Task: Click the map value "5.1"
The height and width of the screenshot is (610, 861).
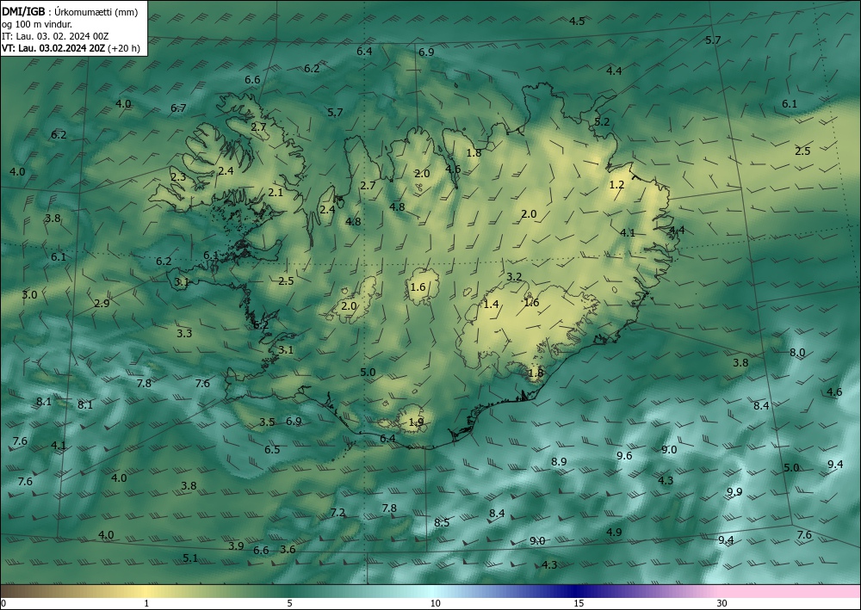Action: point(190,558)
